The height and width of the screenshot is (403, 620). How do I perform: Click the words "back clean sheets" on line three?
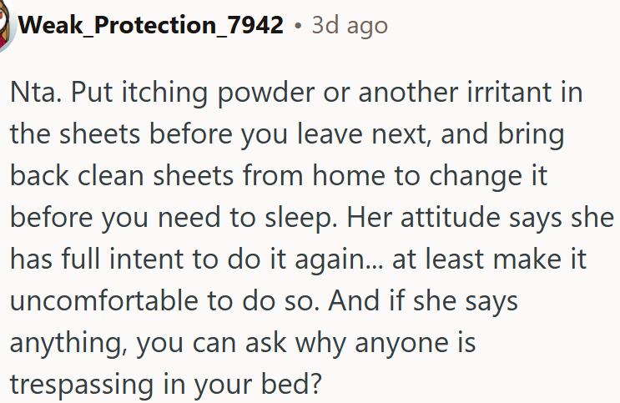tap(122, 175)
